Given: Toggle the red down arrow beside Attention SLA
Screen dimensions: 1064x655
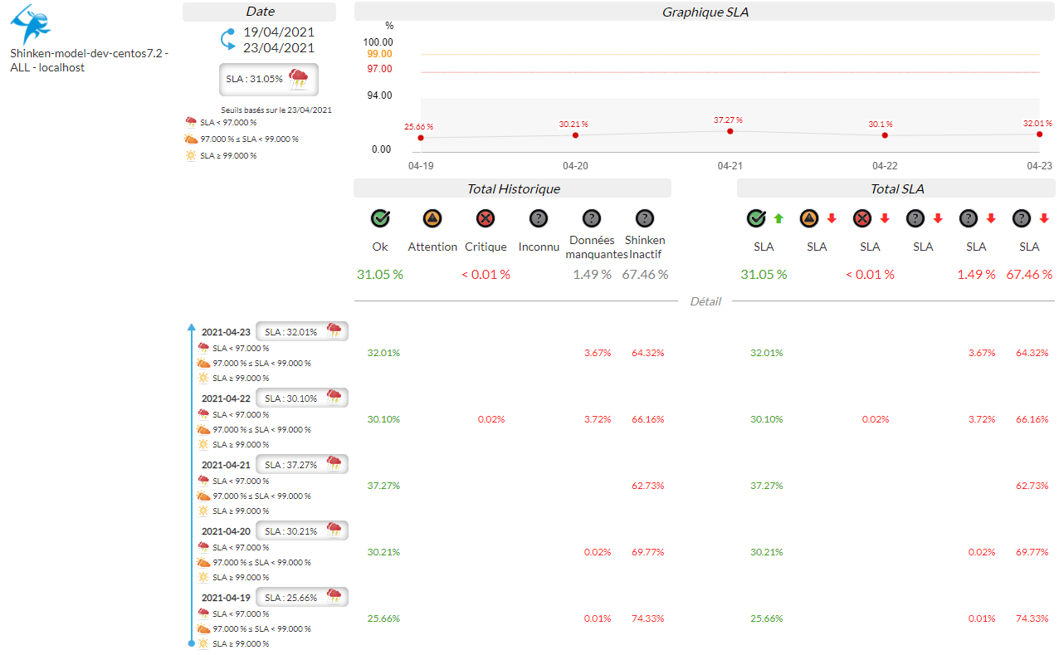Looking at the screenshot, I should [832, 219].
